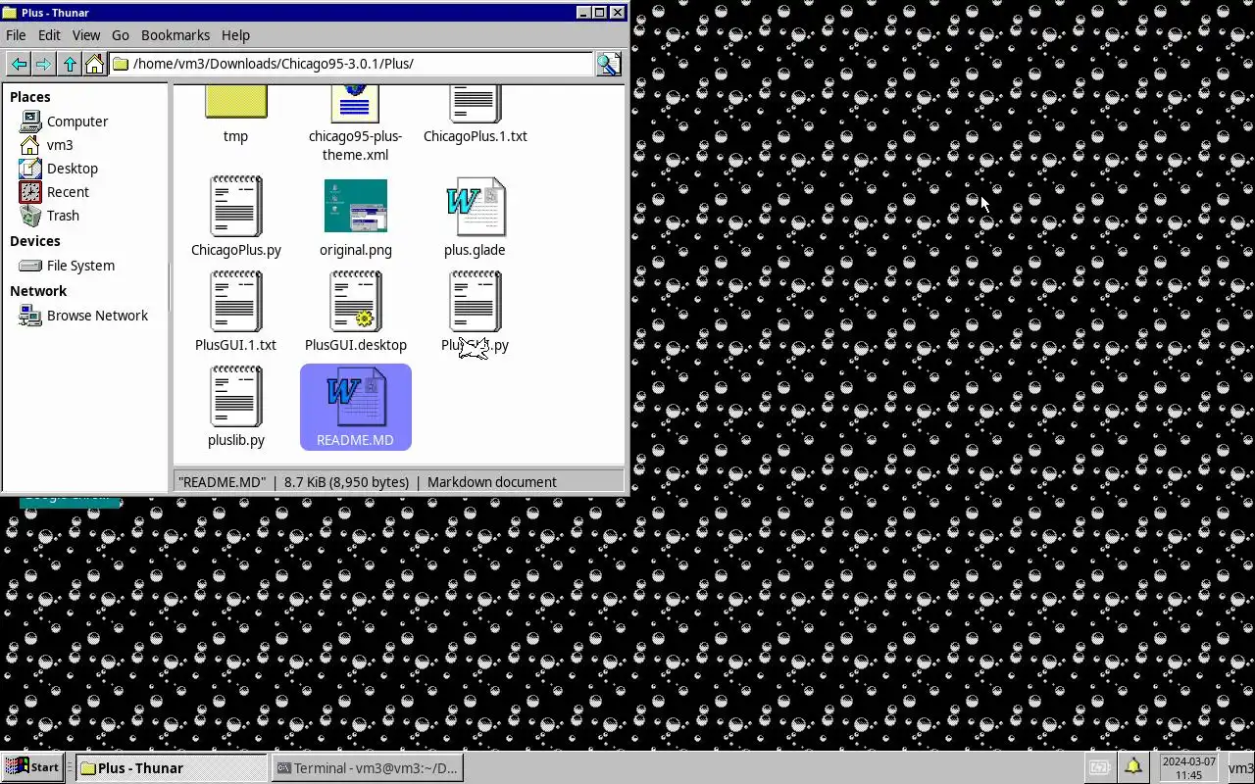Click the search icon beside the location bar

[x=609, y=64]
